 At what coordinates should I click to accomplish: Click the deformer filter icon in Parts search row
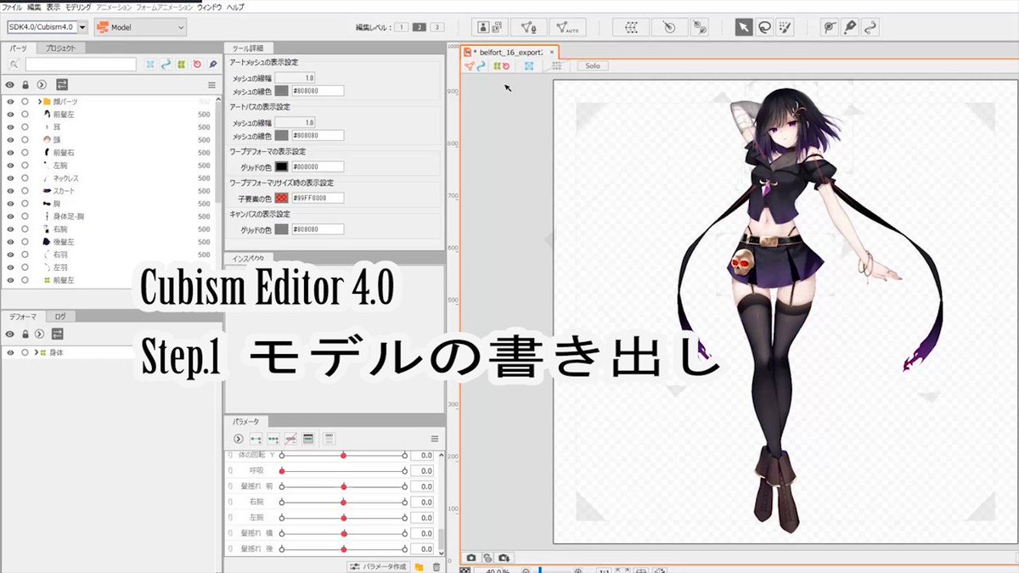(182, 64)
